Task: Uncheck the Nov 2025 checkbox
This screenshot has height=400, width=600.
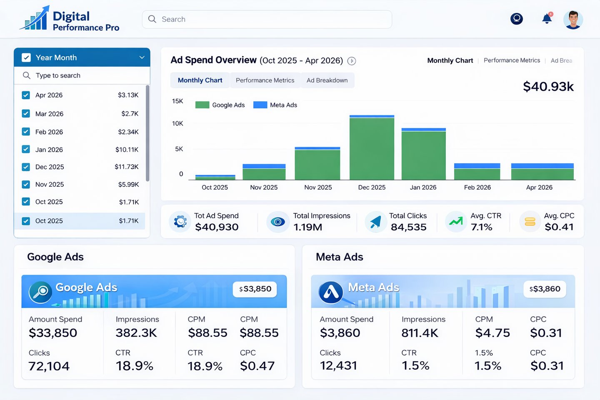Action: 26,184
